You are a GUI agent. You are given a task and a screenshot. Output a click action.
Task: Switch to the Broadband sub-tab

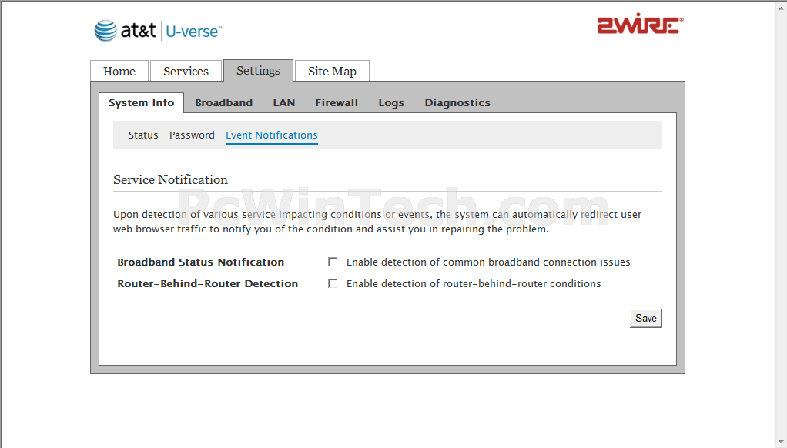click(x=224, y=103)
